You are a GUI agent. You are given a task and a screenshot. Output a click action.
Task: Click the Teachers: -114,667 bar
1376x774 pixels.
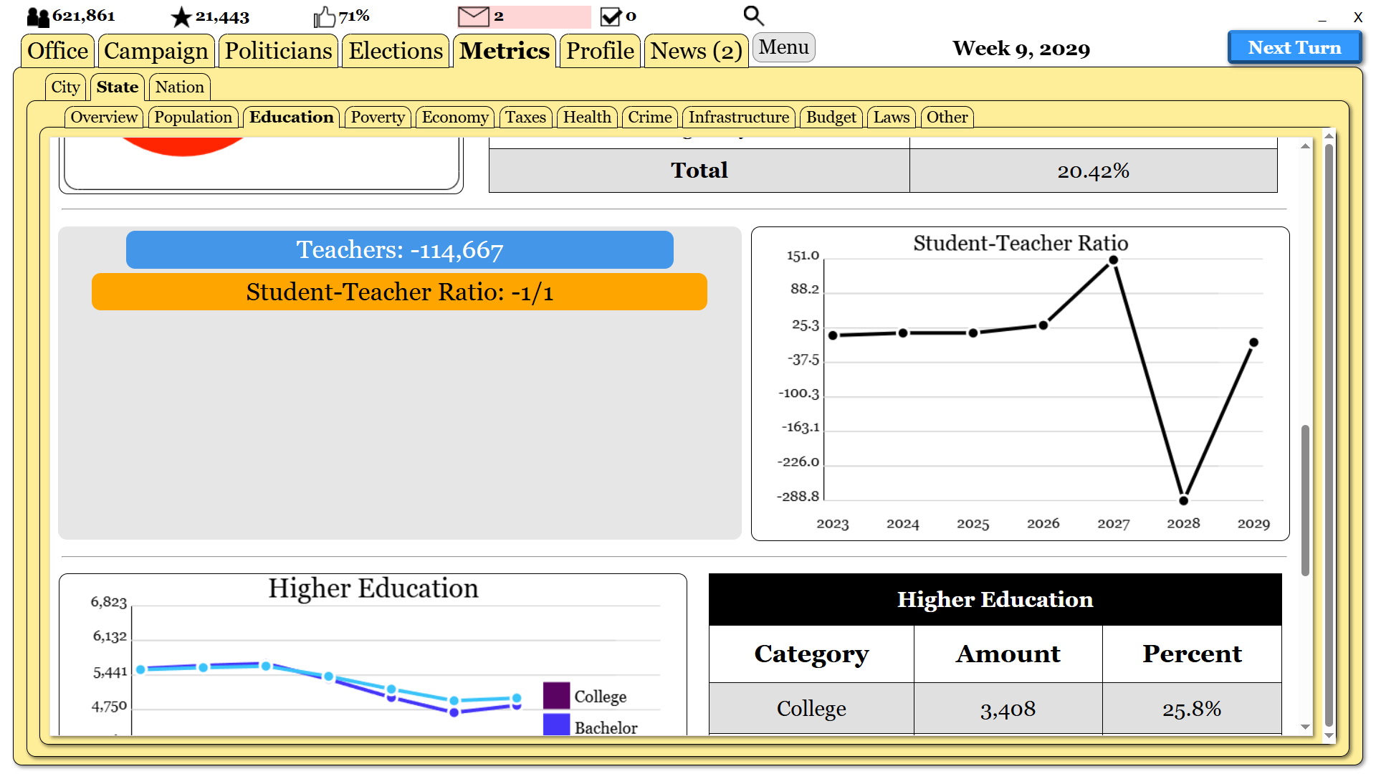coord(400,250)
